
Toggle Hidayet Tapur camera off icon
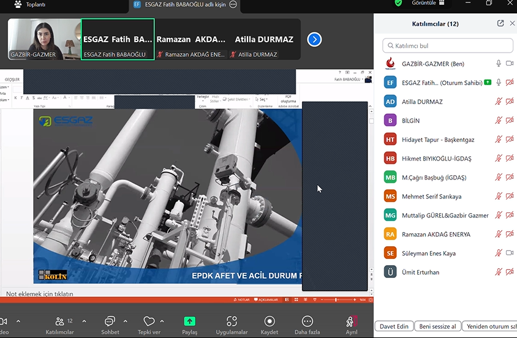coord(510,140)
